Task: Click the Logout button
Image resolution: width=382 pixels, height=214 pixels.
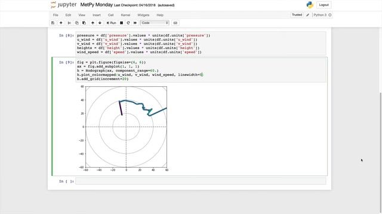Action: pos(324,5)
